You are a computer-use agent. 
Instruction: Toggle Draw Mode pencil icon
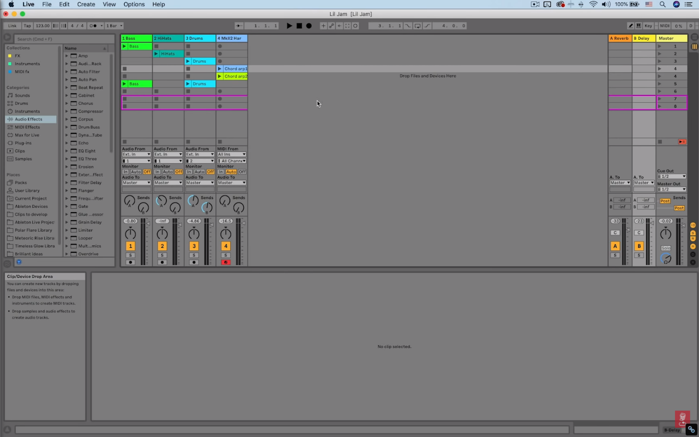click(631, 26)
